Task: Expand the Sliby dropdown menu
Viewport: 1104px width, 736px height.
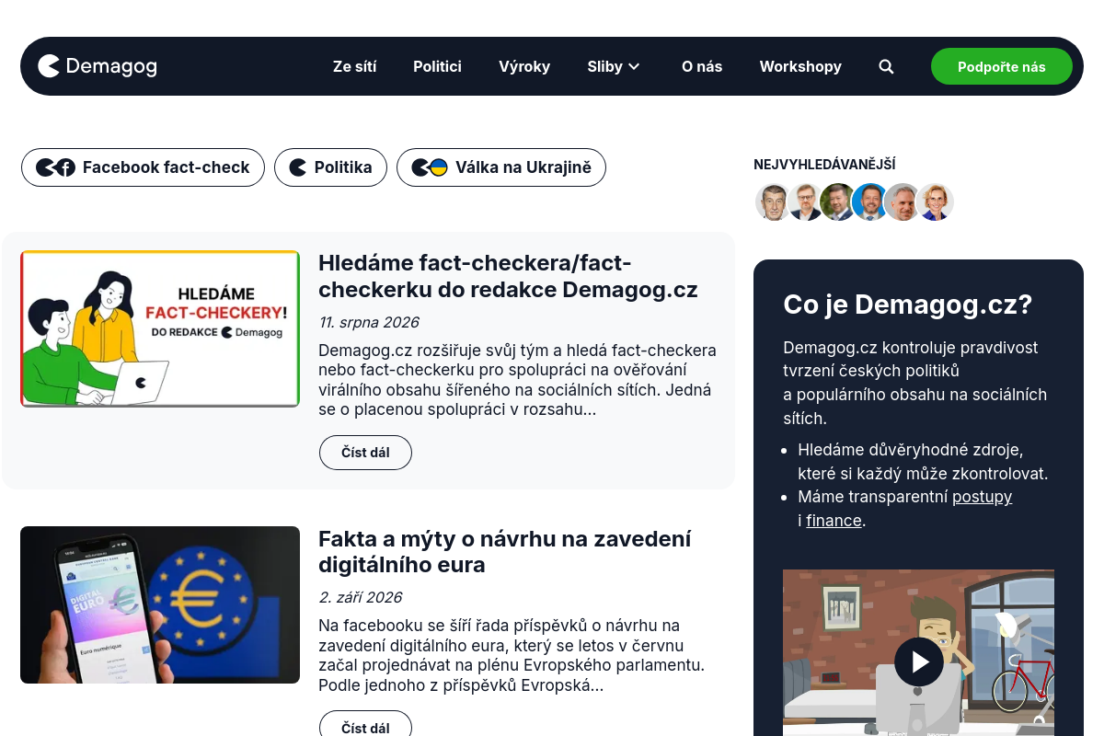Action: (x=614, y=66)
